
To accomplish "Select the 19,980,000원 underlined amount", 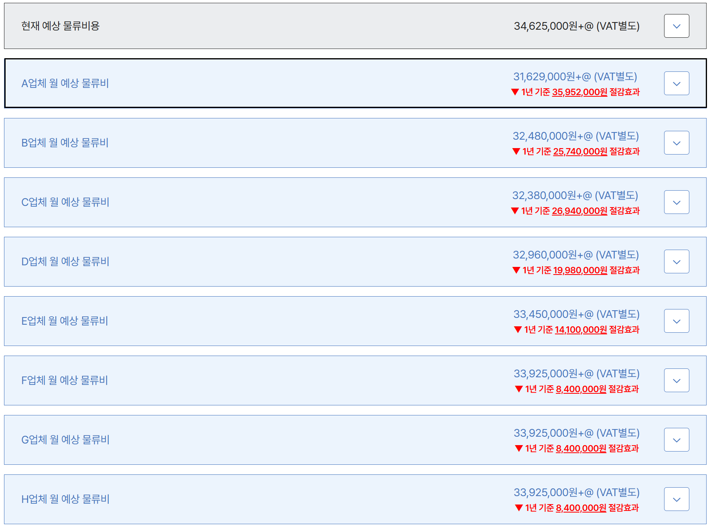I will (580, 271).
